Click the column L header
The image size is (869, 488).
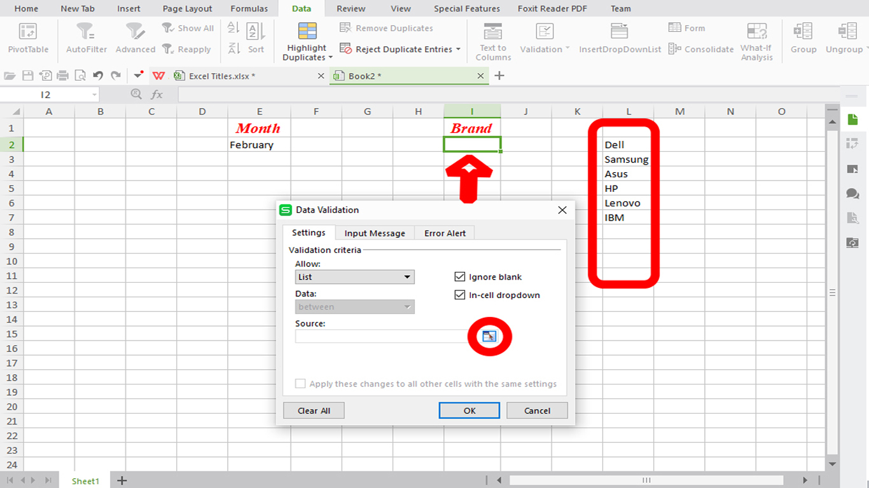tap(629, 111)
